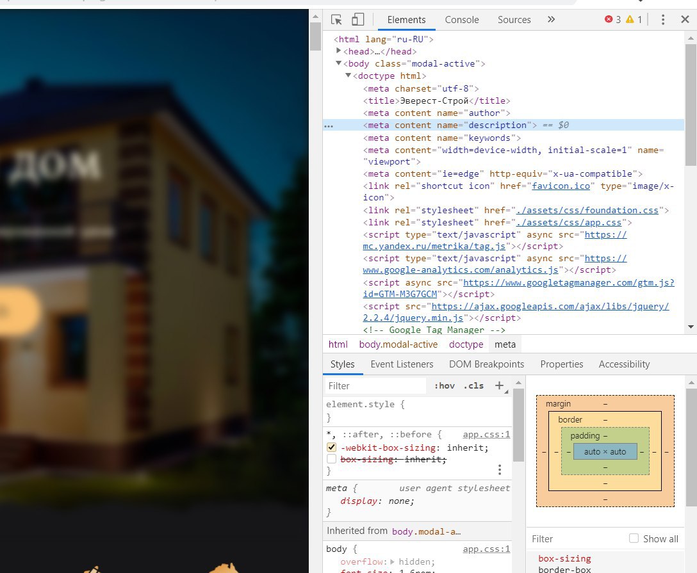Image resolution: width=697 pixels, height=573 pixels.
Task: Toggle the device toolbar icon
Action: pyautogui.click(x=358, y=20)
